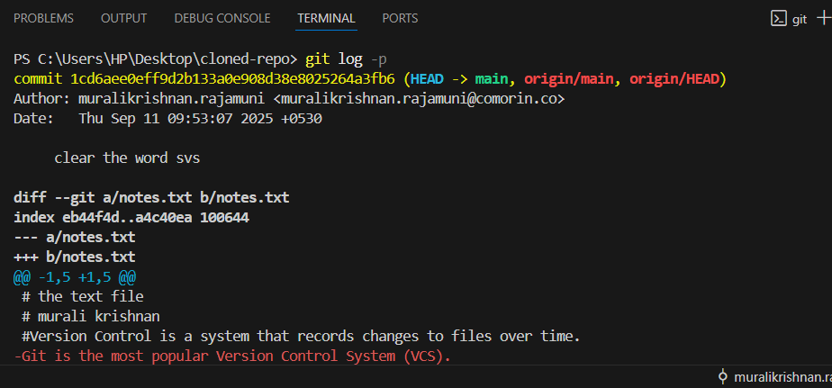Click the commit message 'clear the word svs'

tap(126, 158)
